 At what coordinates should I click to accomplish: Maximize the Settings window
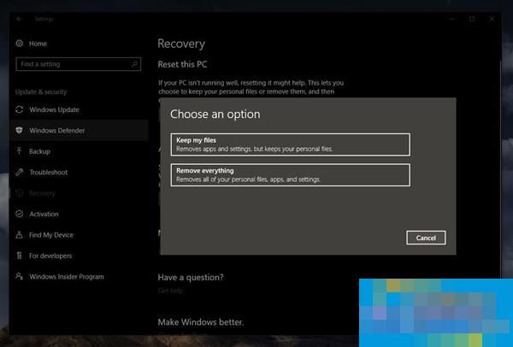(472, 19)
